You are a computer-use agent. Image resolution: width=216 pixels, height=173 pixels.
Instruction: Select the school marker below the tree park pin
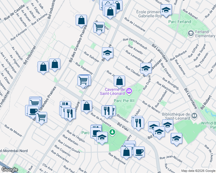(102, 137)
